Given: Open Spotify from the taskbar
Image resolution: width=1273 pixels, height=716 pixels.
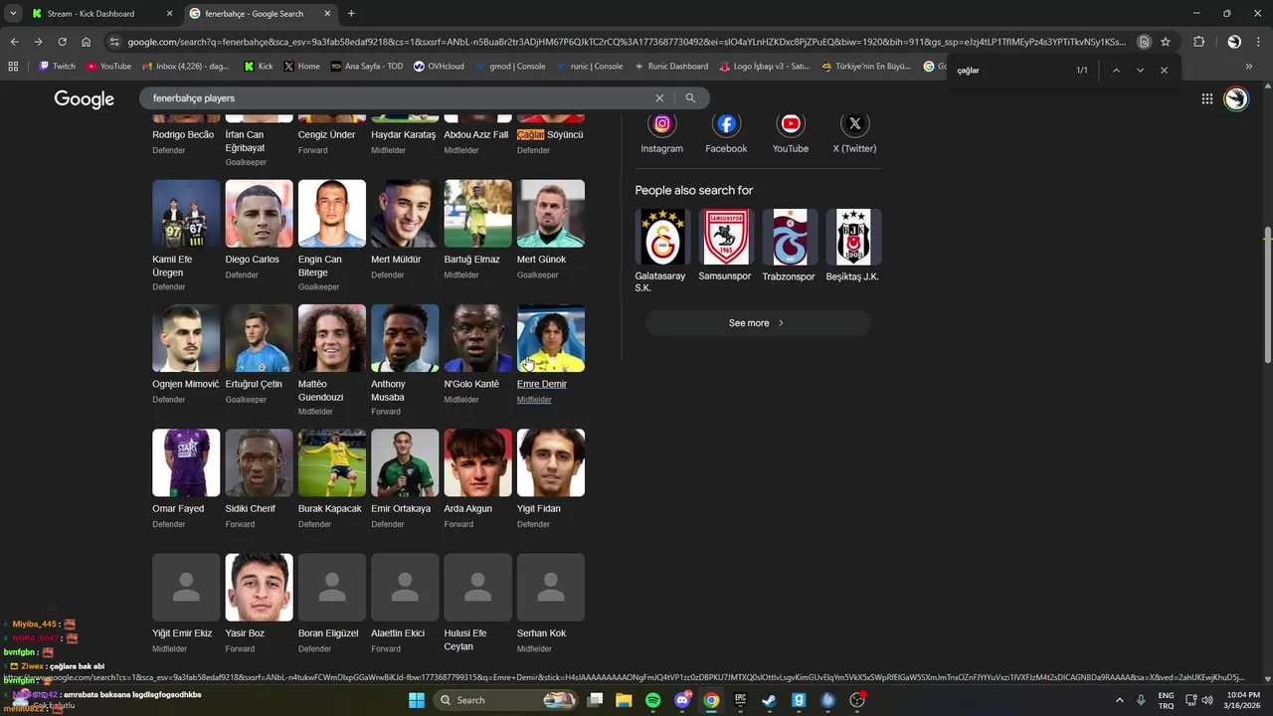Looking at the screenshot, I should (652, 700).
